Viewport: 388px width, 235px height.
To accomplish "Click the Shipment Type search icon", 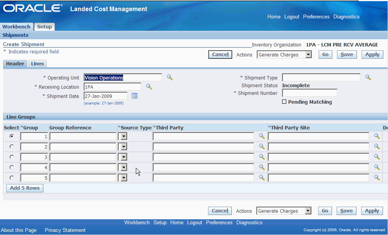I will [x=368, y=78].
